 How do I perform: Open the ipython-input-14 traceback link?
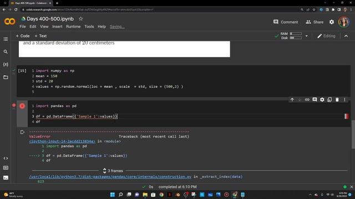tap(62, 142)
